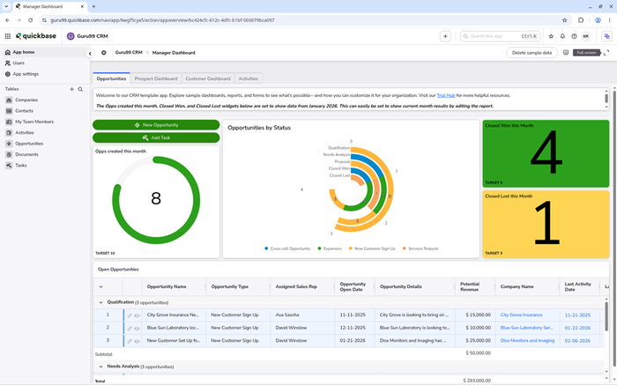
Task: Open notifications bell icon
Action: (x=562, y=36)
